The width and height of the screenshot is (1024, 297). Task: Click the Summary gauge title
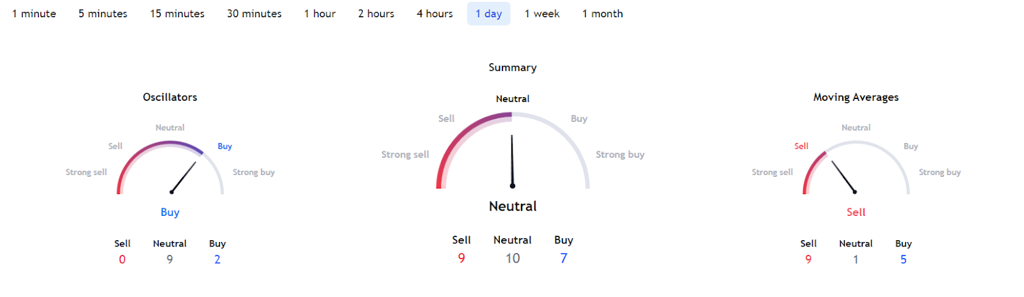513,67
